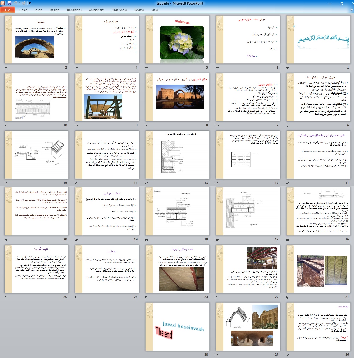354x358 pixels.
Task: Click transition star icon under slide 25
Action: click(x=6, y=297)
